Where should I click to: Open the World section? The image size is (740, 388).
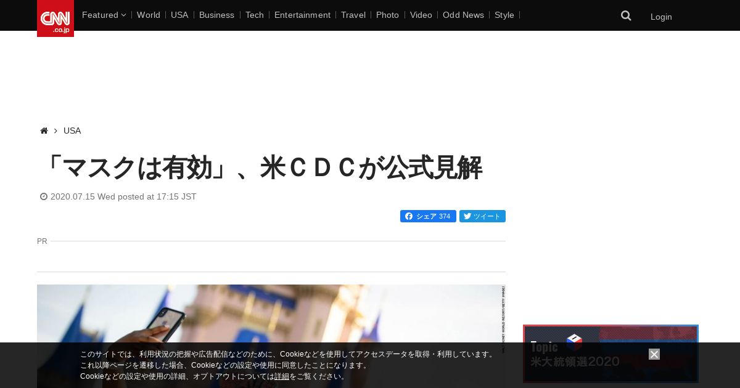pyautogui.click(x=149, y=15)
